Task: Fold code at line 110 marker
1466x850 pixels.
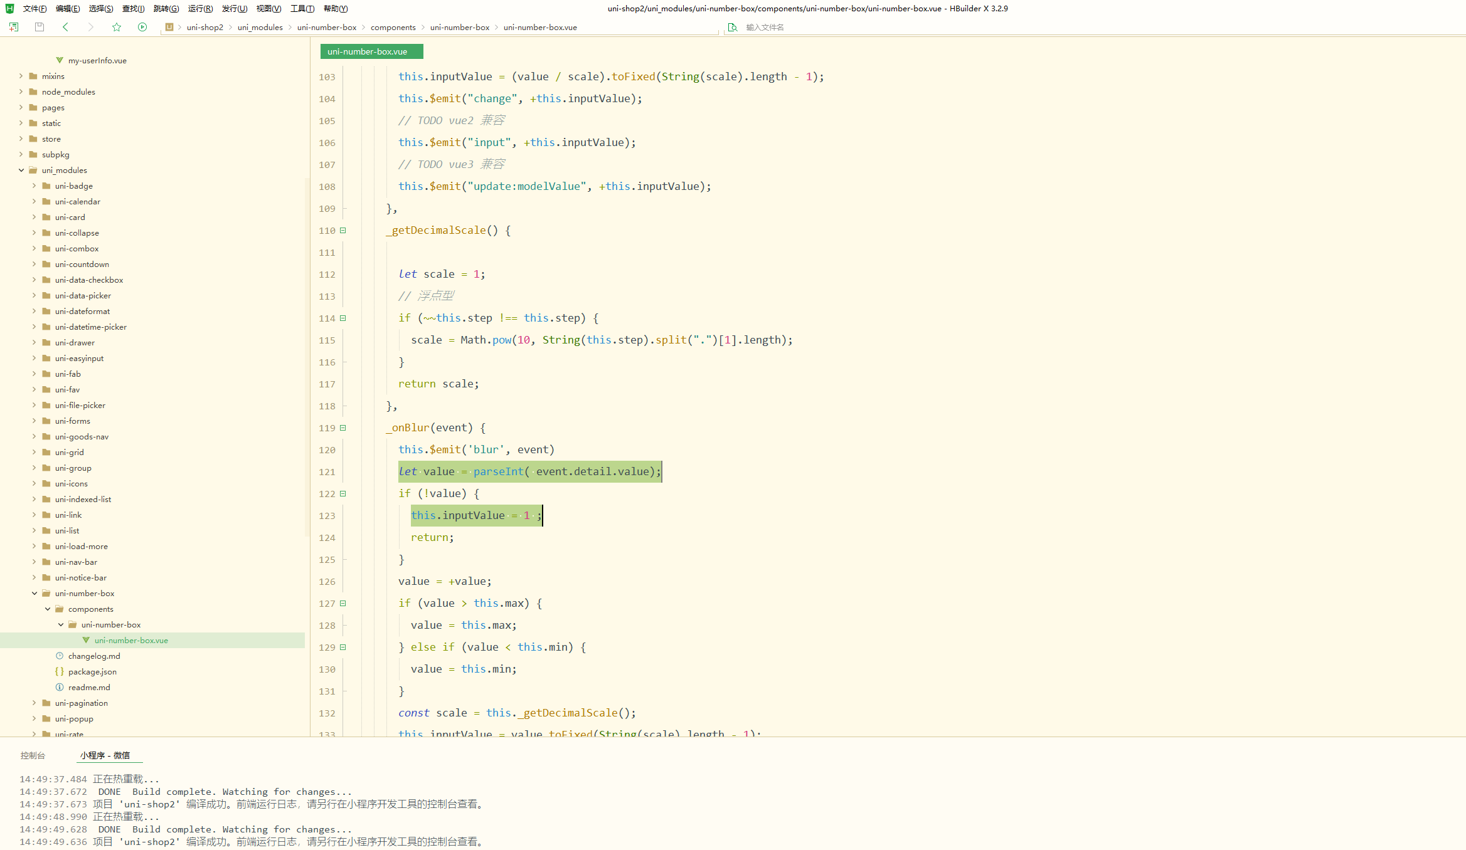Action: pyautogui.click(x=343, y=231)
